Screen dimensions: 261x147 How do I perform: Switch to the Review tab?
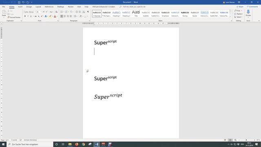click(71, 7)
